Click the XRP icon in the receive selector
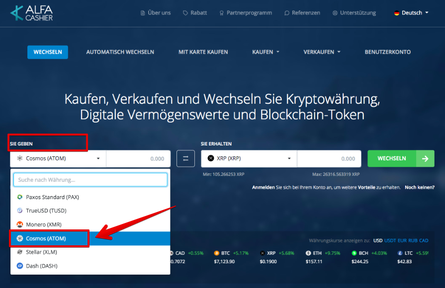445x288 pixels. click(x=211, y=158)
